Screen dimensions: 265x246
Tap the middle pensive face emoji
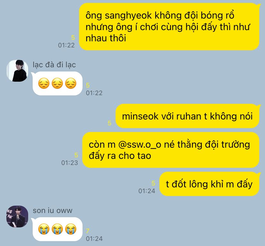[57, 83]
